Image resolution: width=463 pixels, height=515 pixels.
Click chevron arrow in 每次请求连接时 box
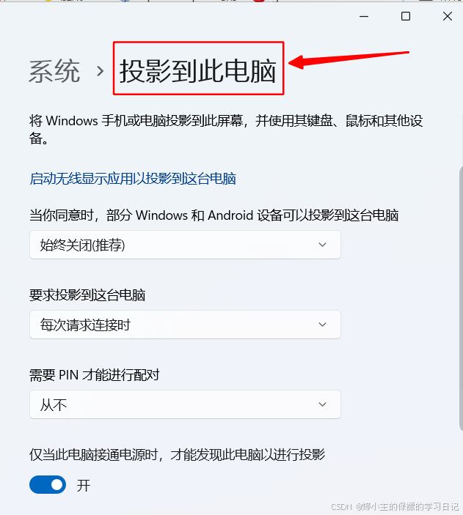tap(323, 325)
